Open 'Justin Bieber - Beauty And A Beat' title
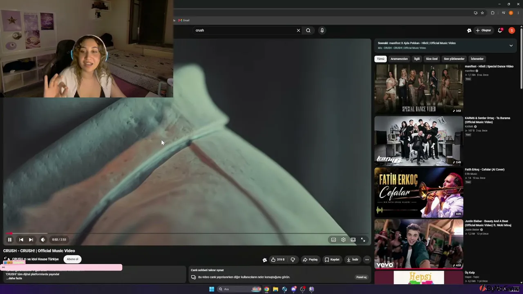 click(488, 223)
